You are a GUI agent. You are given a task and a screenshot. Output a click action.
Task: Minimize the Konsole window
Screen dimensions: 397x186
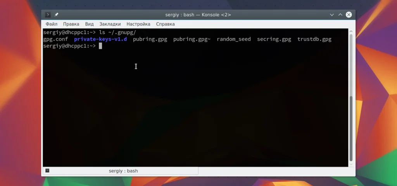(332, 15)
